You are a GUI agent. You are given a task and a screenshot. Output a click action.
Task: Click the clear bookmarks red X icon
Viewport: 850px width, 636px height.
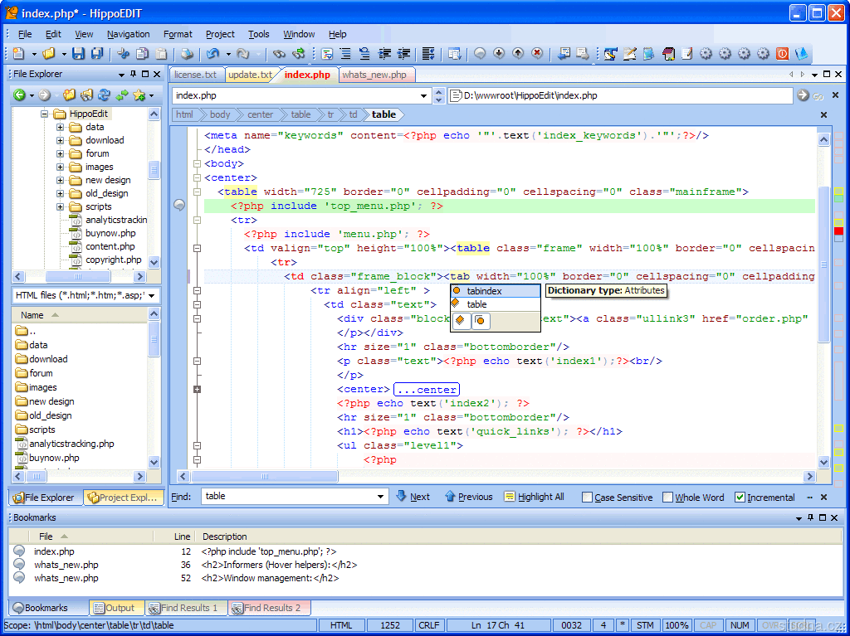pos(537,54)
